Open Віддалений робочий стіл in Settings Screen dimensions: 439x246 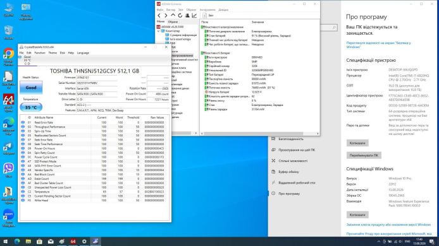coord(297,183)
